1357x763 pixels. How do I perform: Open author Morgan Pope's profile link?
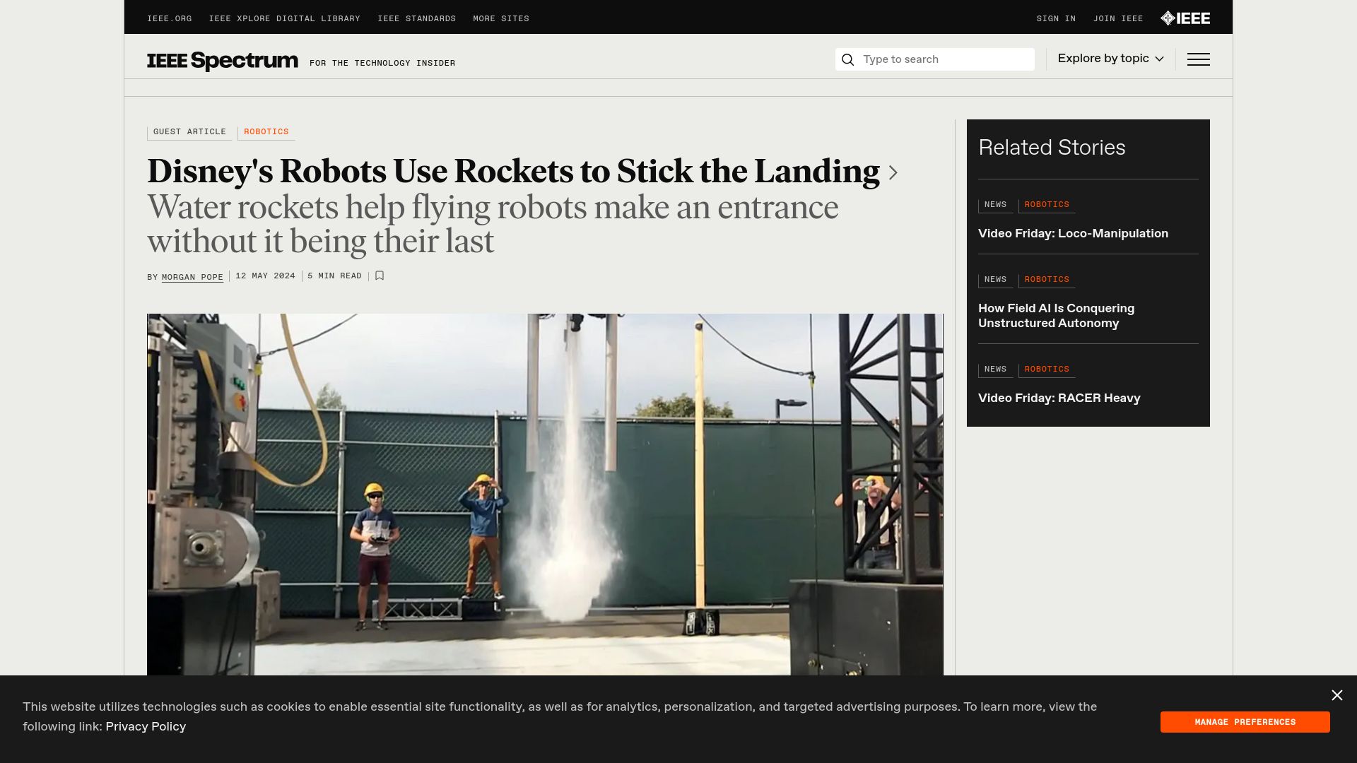pyautogui.click(x=192, y=277)
